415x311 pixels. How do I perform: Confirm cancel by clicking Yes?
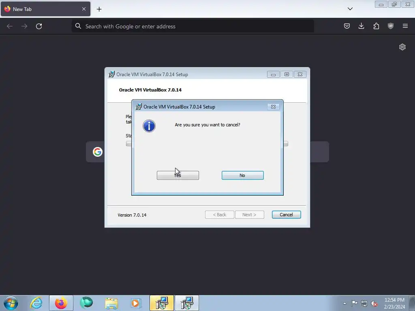178,175
